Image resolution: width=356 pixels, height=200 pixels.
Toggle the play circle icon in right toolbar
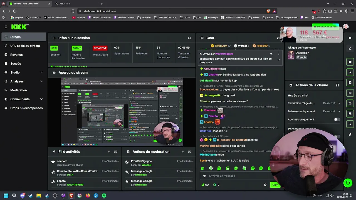pos(350,103)
